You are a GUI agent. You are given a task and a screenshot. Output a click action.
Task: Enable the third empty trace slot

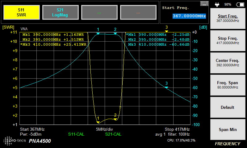(x=99, y=13)
